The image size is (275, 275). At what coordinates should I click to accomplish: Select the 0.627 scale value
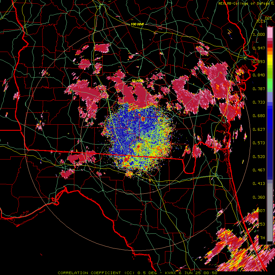[x=259, y=130]
